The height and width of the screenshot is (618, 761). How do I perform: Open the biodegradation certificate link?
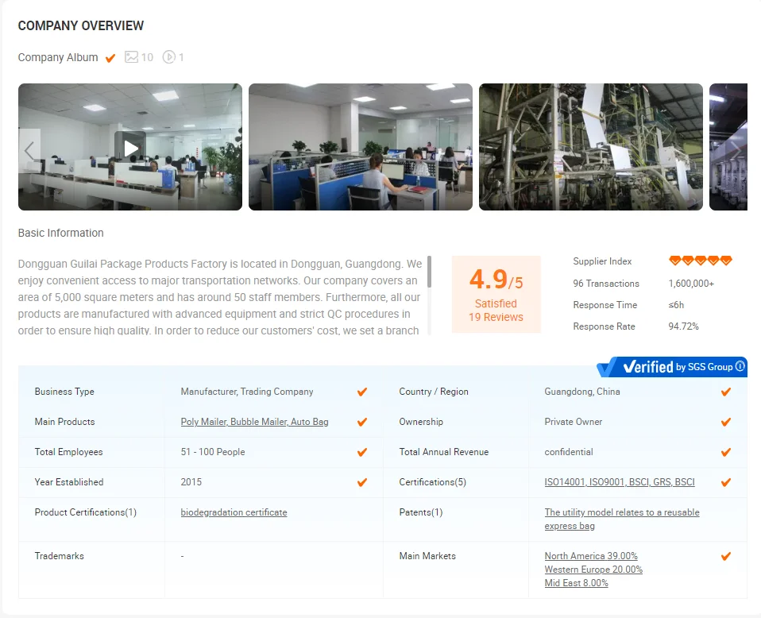[234, 512]
